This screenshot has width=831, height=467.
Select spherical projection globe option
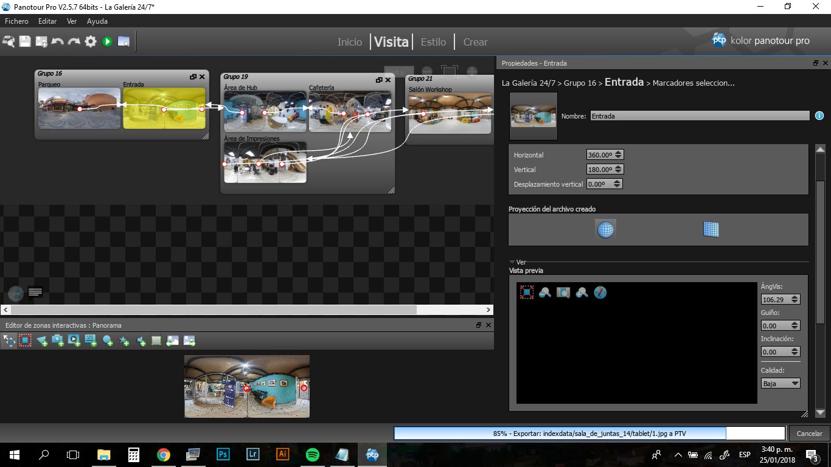(605, 229)
